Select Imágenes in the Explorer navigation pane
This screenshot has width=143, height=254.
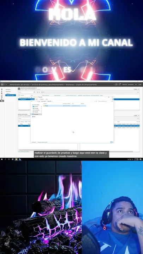pyautogui.click(x=36, y=112)
